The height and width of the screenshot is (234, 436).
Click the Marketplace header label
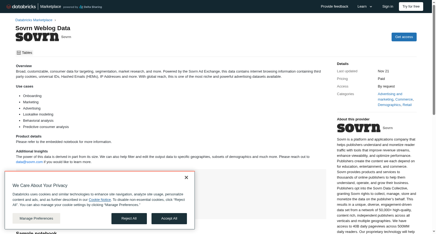pos(51,7)
